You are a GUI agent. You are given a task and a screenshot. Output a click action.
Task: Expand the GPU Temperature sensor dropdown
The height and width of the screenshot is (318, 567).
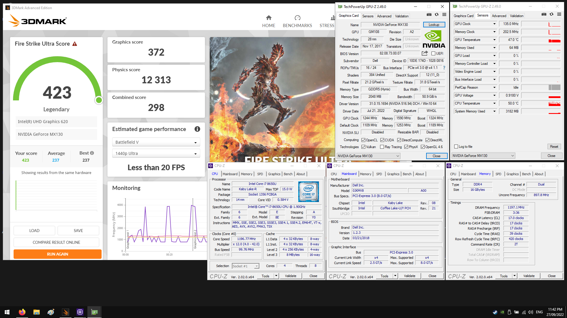point(494,40)
